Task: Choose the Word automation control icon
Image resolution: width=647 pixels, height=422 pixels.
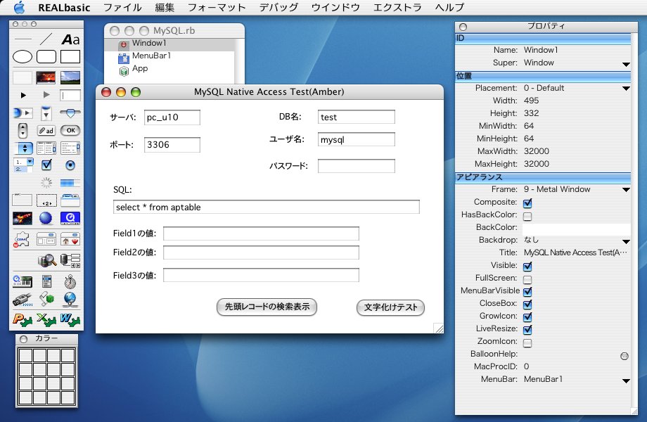Action: coord(70,320)
